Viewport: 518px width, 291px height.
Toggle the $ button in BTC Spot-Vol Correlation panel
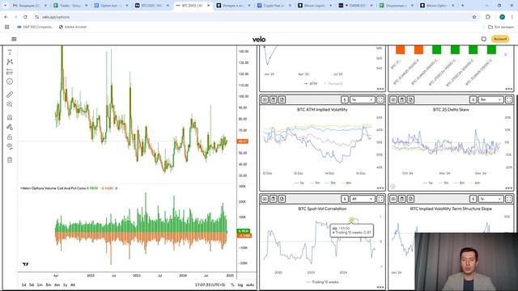tap(345, 199)
